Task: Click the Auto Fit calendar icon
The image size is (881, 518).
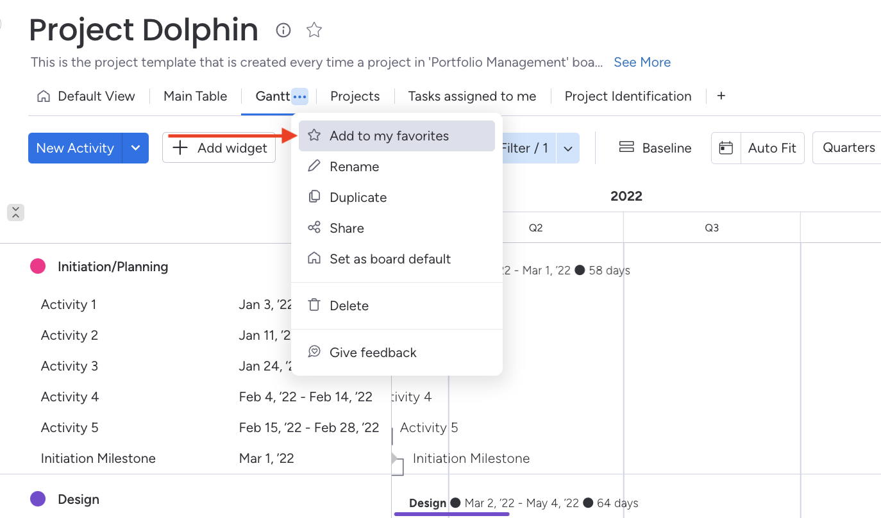Action: click(726, 148)
